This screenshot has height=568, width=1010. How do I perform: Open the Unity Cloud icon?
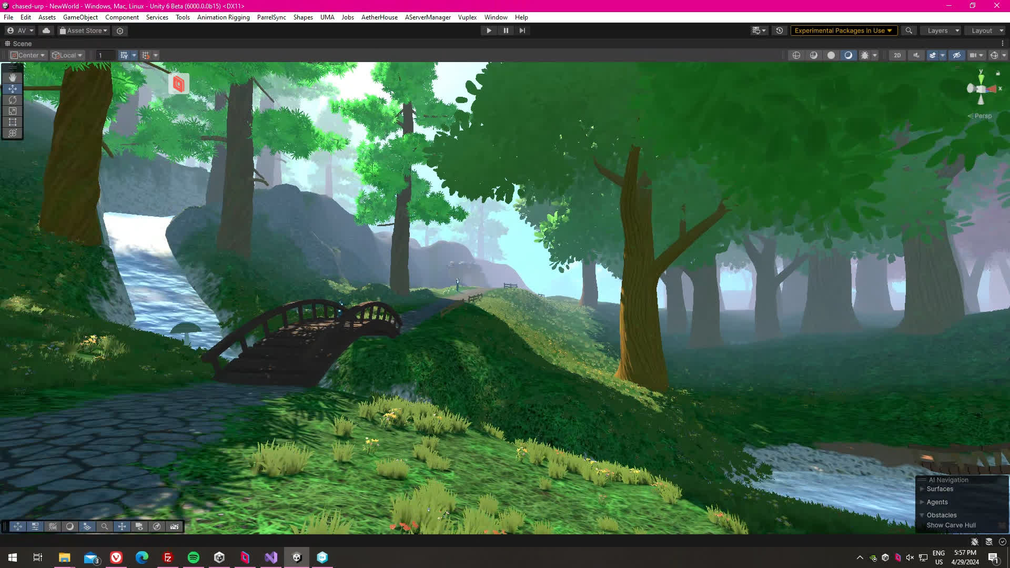(46, 31)
